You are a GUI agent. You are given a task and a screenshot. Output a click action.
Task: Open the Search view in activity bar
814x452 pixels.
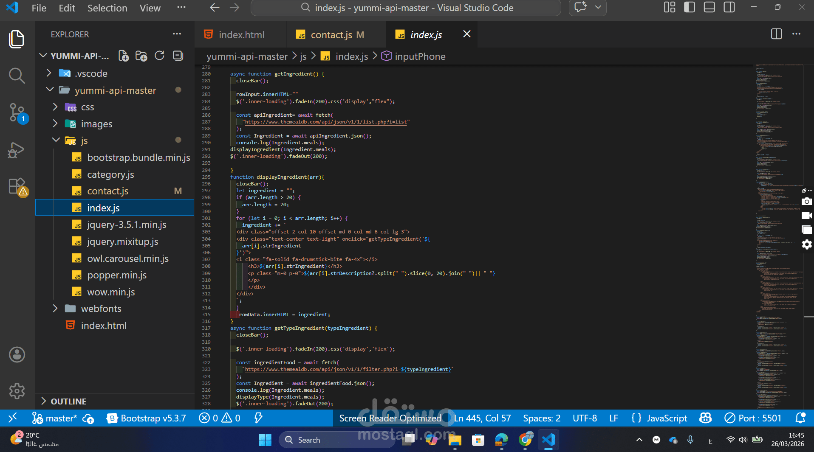click(x=17, y=76)
